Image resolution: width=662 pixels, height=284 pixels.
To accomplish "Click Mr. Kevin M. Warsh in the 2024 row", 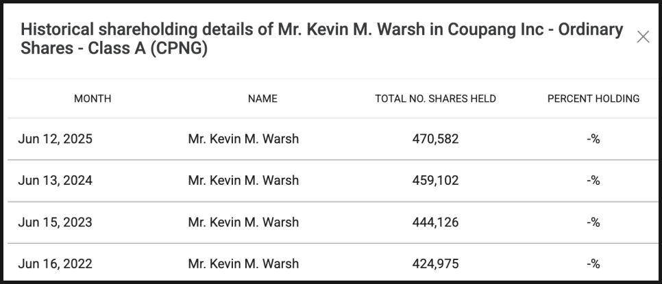I will (243, 181).
